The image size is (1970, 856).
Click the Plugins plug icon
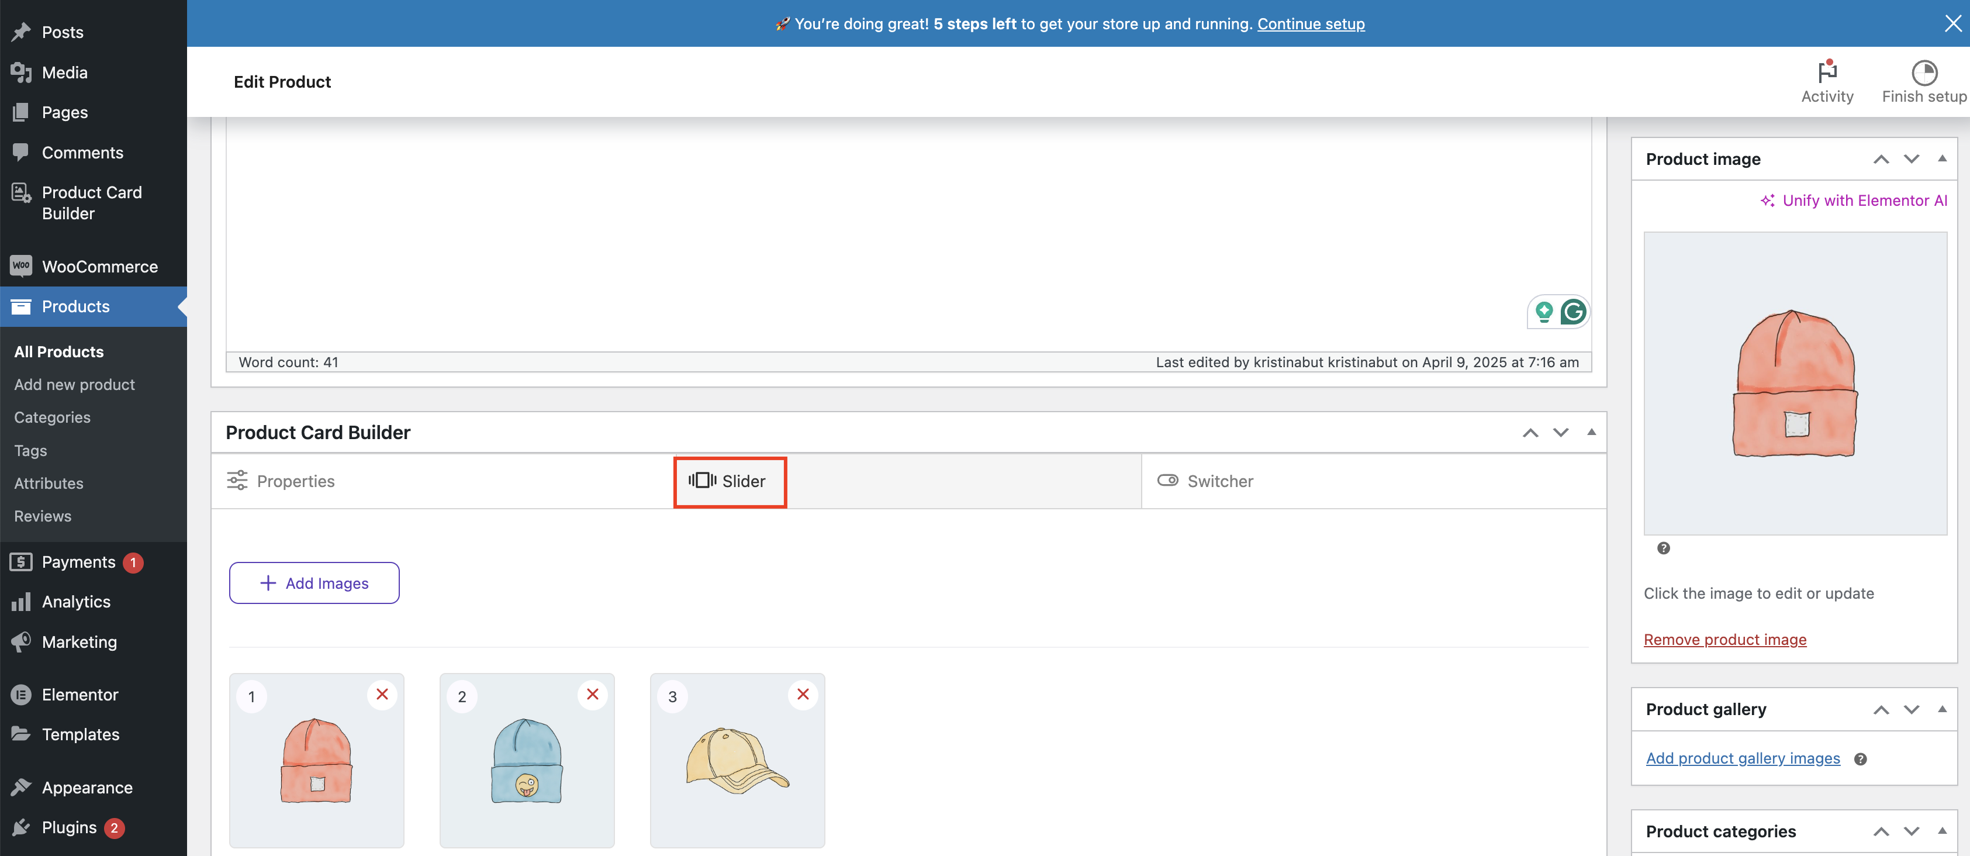tap(20, 827)
